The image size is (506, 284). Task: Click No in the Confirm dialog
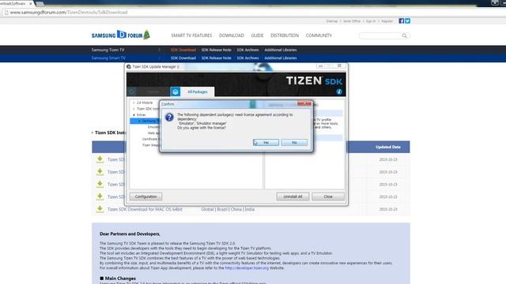click(294, 142)
